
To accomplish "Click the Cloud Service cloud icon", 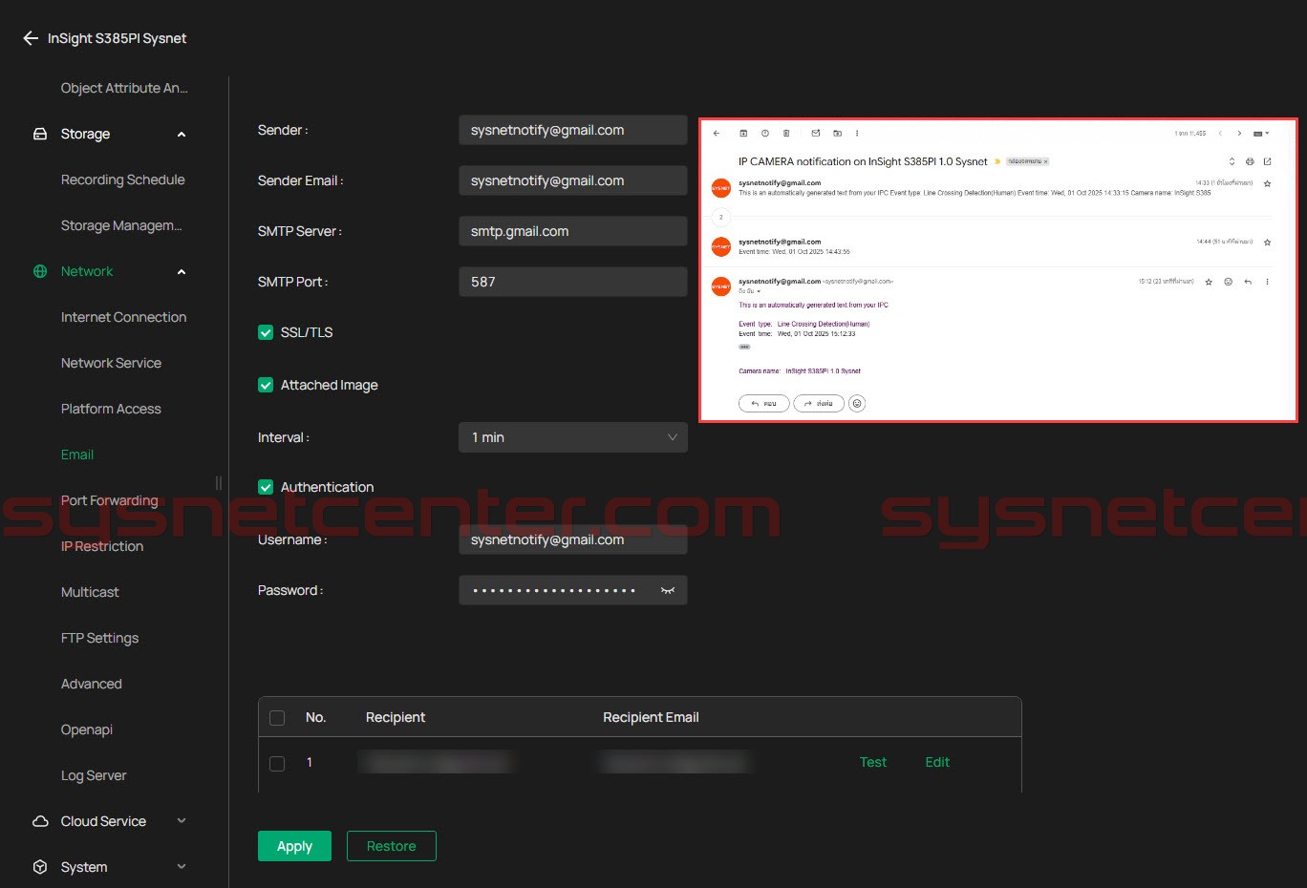I will click(40, 821).
